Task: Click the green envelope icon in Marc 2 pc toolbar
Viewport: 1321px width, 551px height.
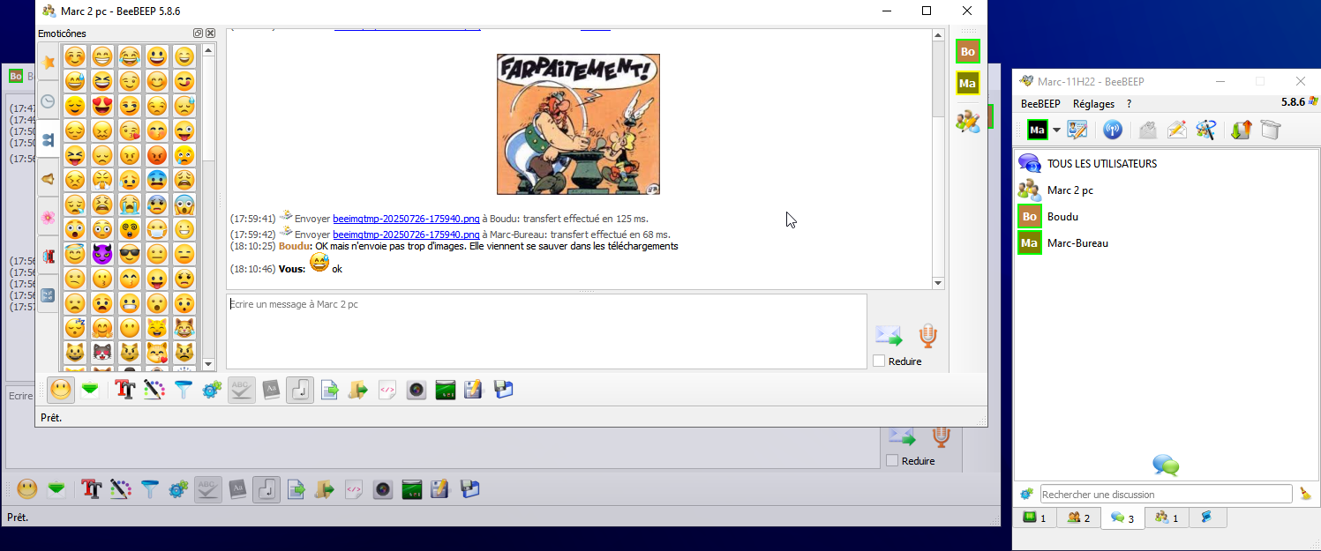Action: pyautogui.click(x=89, y=389)
